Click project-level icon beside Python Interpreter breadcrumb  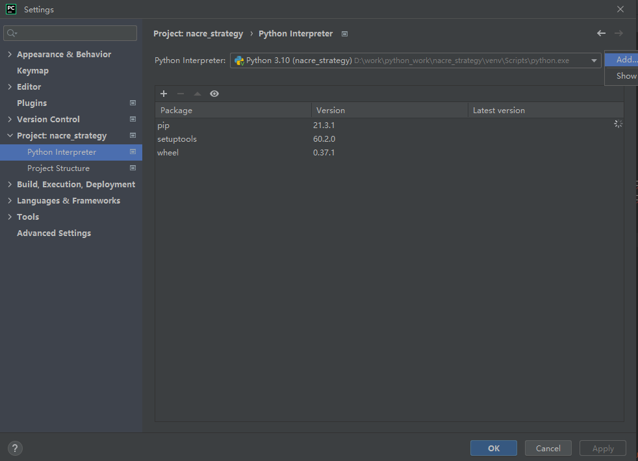[344, 34]
